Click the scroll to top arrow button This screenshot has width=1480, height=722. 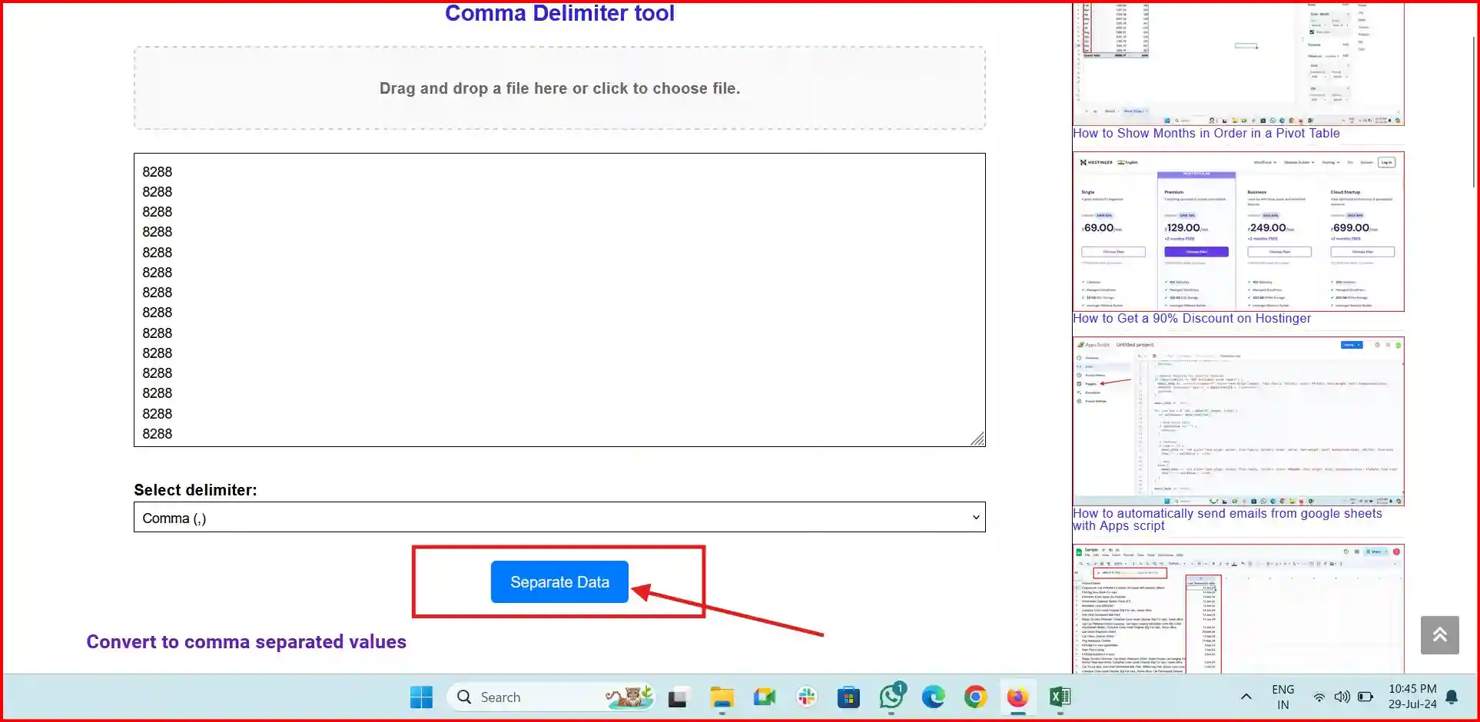click(x=1439, y=634)
